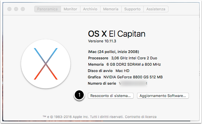Click Aggiornamento Software button
Image resolution: width=202 pixels, height=124 pixels.
click(x=163, y=96)
